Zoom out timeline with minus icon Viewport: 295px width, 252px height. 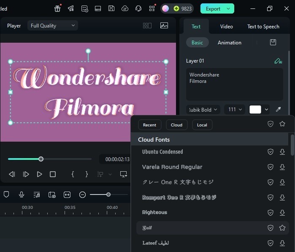pyautogui.click(x=82, y=194)
